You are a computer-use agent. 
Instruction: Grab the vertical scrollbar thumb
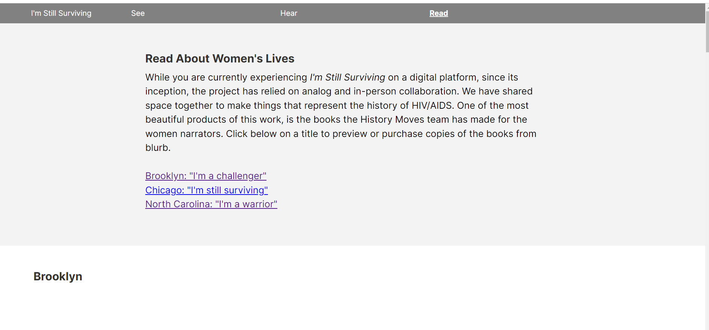click(707, 32)
